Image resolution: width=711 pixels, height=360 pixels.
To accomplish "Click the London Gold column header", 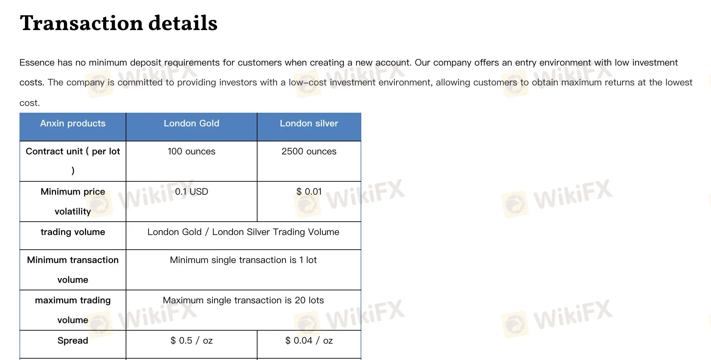I will [x=192, y=127].
